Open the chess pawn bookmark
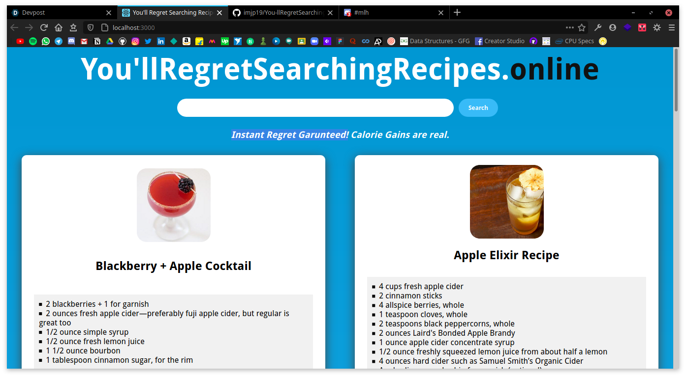The height and width of the screenshot is (377, 686). (x=263, y=41)
